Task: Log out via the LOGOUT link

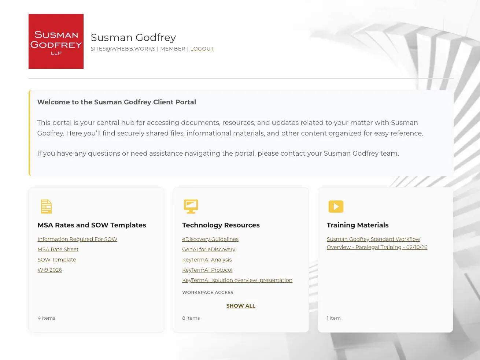Action: pos(202,49)
